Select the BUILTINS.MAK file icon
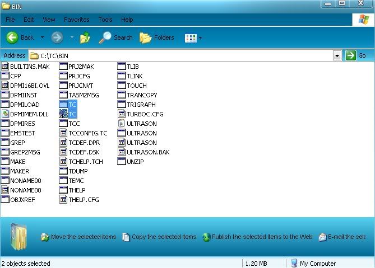 5,67
